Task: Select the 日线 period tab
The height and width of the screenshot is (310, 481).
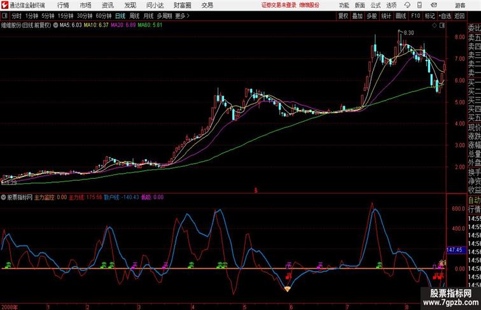Action: pos(120,16)
